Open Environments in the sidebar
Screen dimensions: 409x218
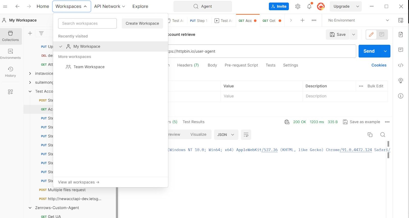click(10, 54)
